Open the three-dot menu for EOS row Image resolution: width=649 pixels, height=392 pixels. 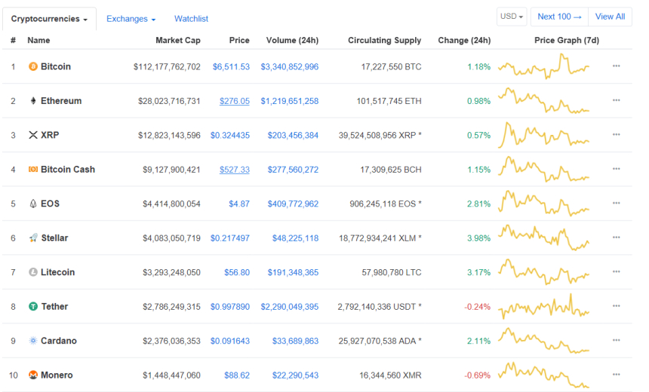click(617, 203)
